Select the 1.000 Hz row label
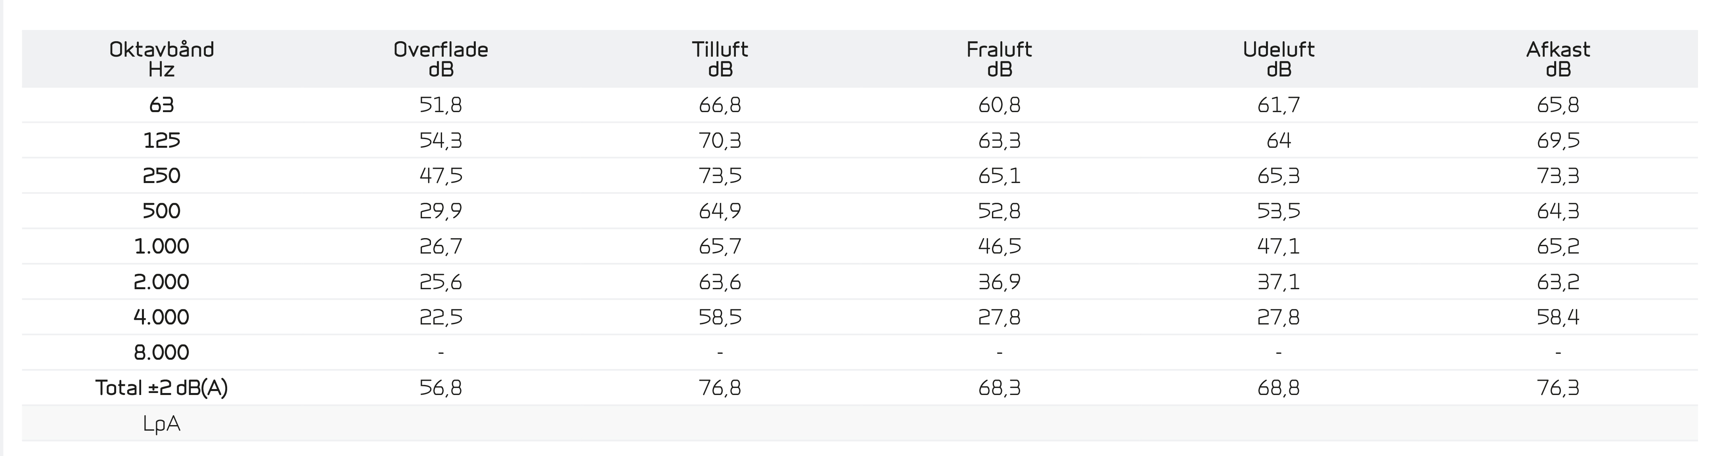 click(x=161, y=246)
